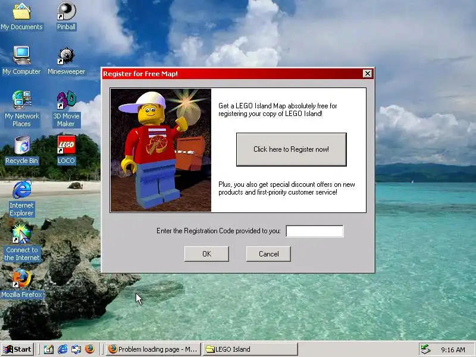Viewport: 476px width, 357px height.
Task: Cancel the registration dialog
Action: click(269, 254)
